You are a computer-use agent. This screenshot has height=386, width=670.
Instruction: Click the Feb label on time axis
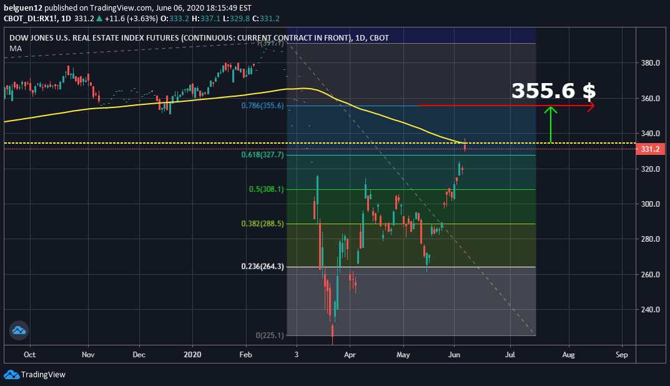tap(245, 354)
